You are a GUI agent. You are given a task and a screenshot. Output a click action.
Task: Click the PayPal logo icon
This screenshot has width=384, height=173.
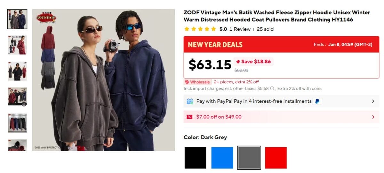(317, 102)
